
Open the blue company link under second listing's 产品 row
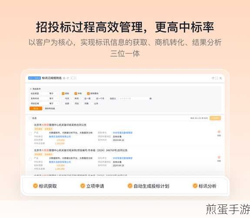pos(60,162)
